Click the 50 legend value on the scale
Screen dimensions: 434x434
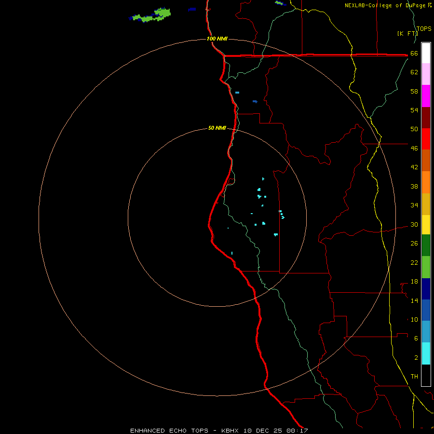point(414,129)
